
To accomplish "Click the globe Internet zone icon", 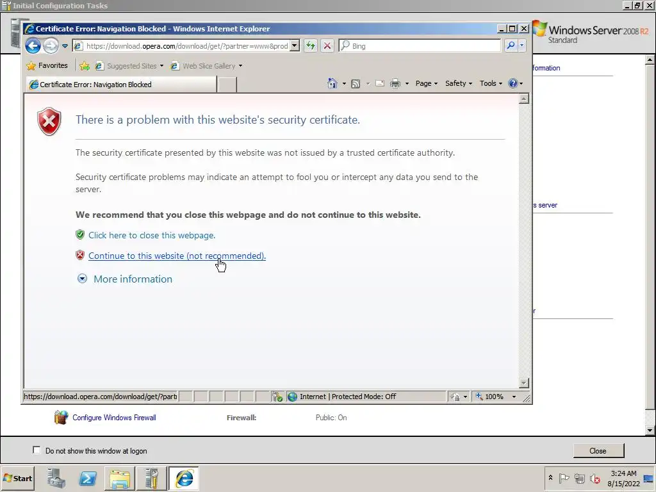I will click(292, 396).
